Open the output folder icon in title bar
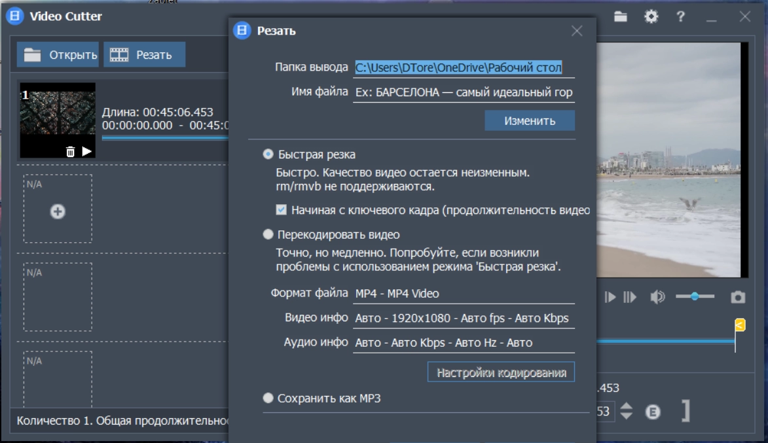Screen dimensions: 768x443 pyautogui.click(x=621, y=17)
